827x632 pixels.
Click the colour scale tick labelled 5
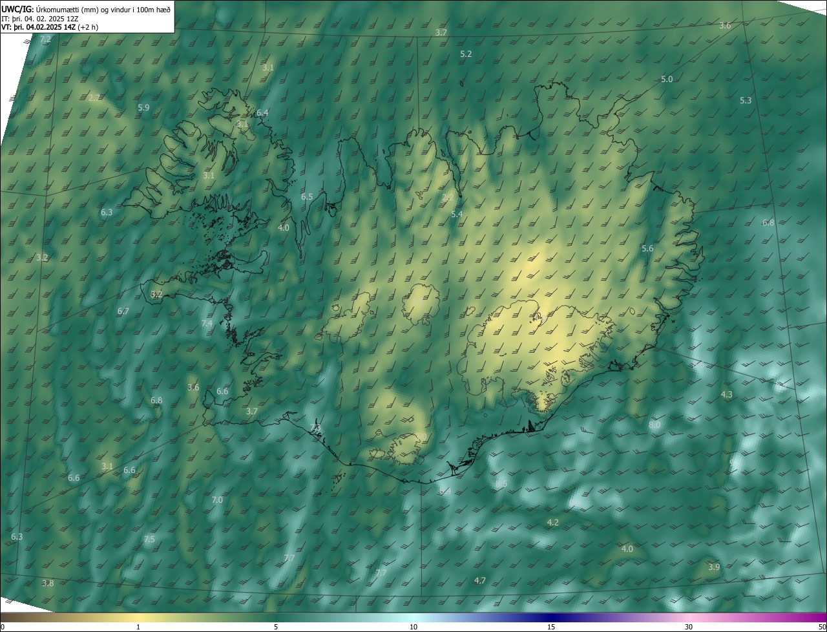(276, 627)
